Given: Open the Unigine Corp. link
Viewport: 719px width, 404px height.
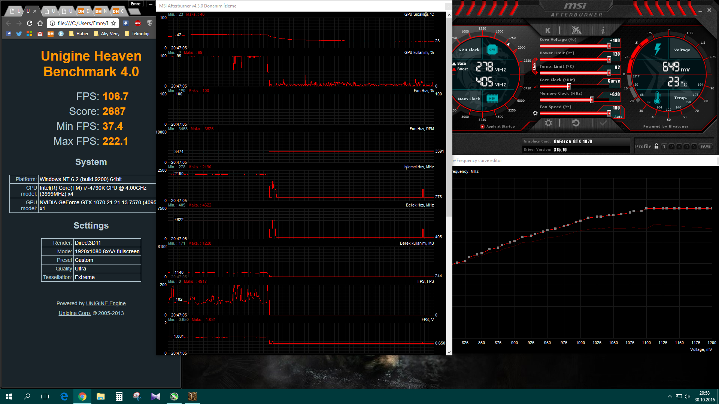Looking at the screenshot, I should pyautogui.click(x=75, y=313).
